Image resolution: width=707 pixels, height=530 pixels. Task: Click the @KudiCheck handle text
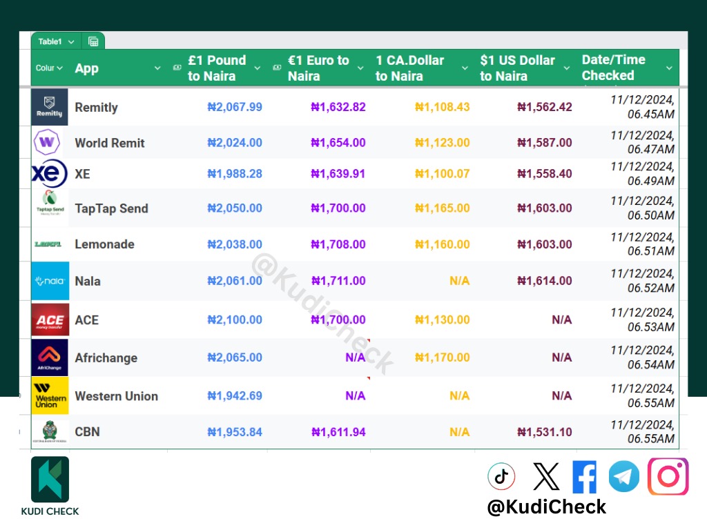point(547,507)
